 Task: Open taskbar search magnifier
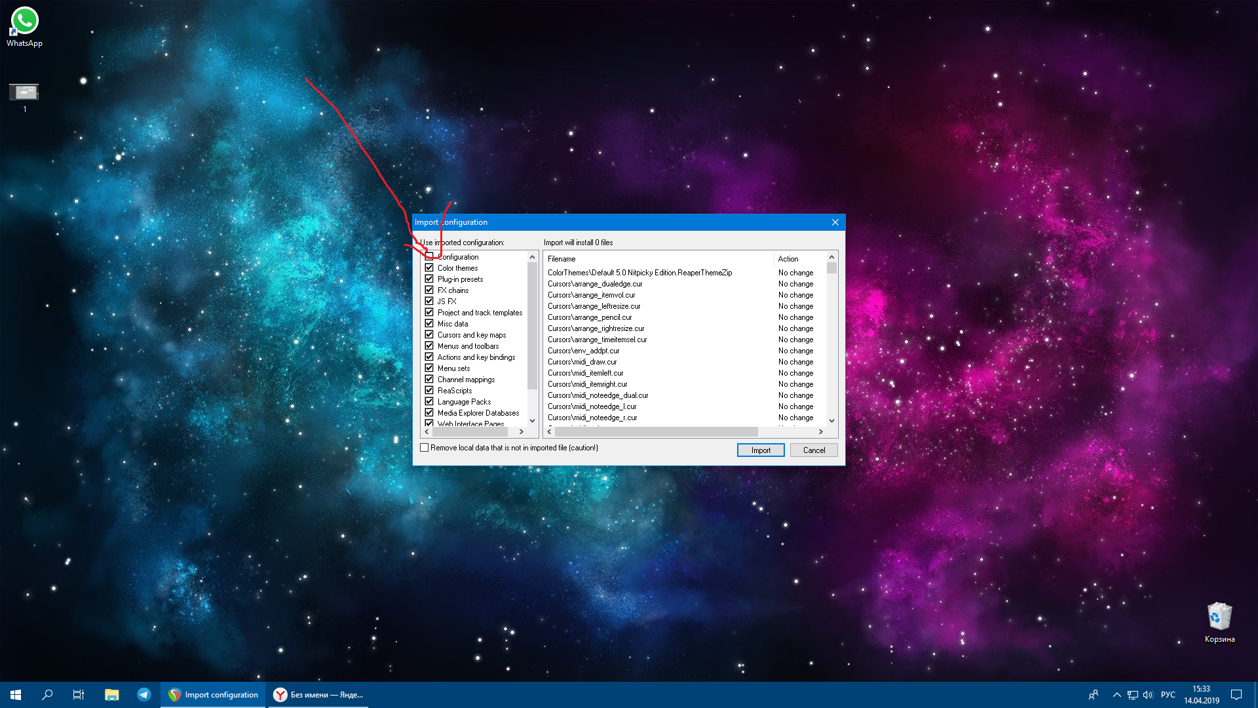[x=47, y=695]
